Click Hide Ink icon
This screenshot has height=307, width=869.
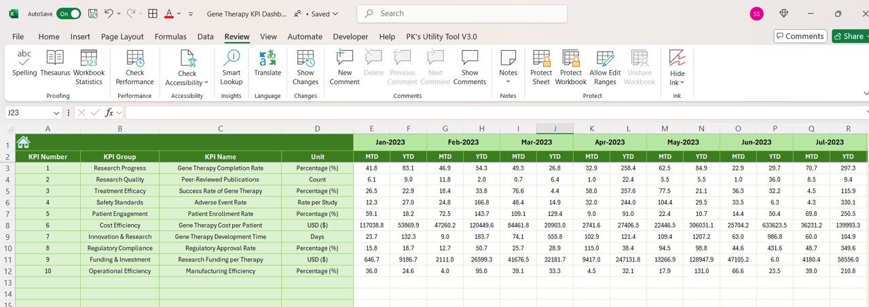[x=678, y=58]
